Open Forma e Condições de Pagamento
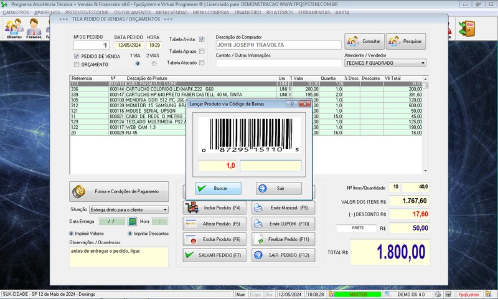This screenshot has width=498, height=299. pos(119,192)
